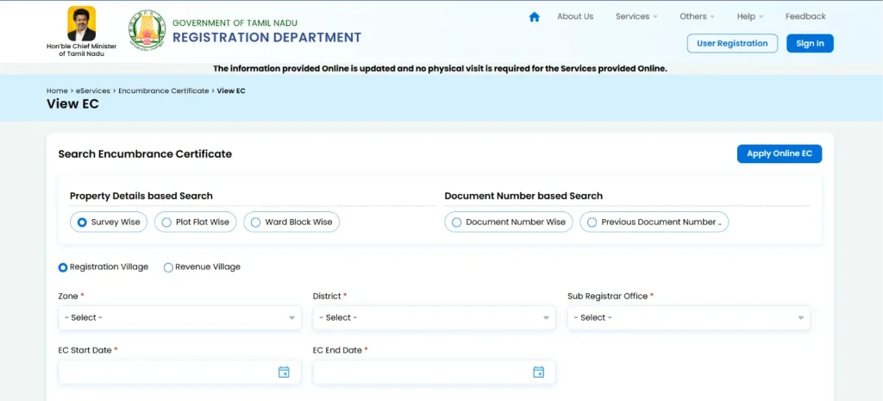The height and width of the screenshot is (401, 883).
Task: Click the Tamil Nadu government emblem logo
Action: [147, 30]
